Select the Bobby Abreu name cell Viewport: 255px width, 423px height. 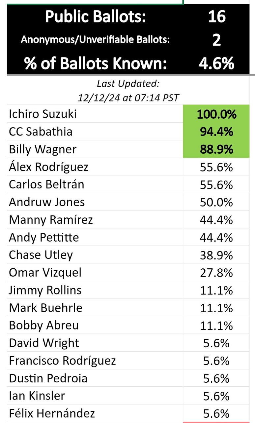click(95, 325)
